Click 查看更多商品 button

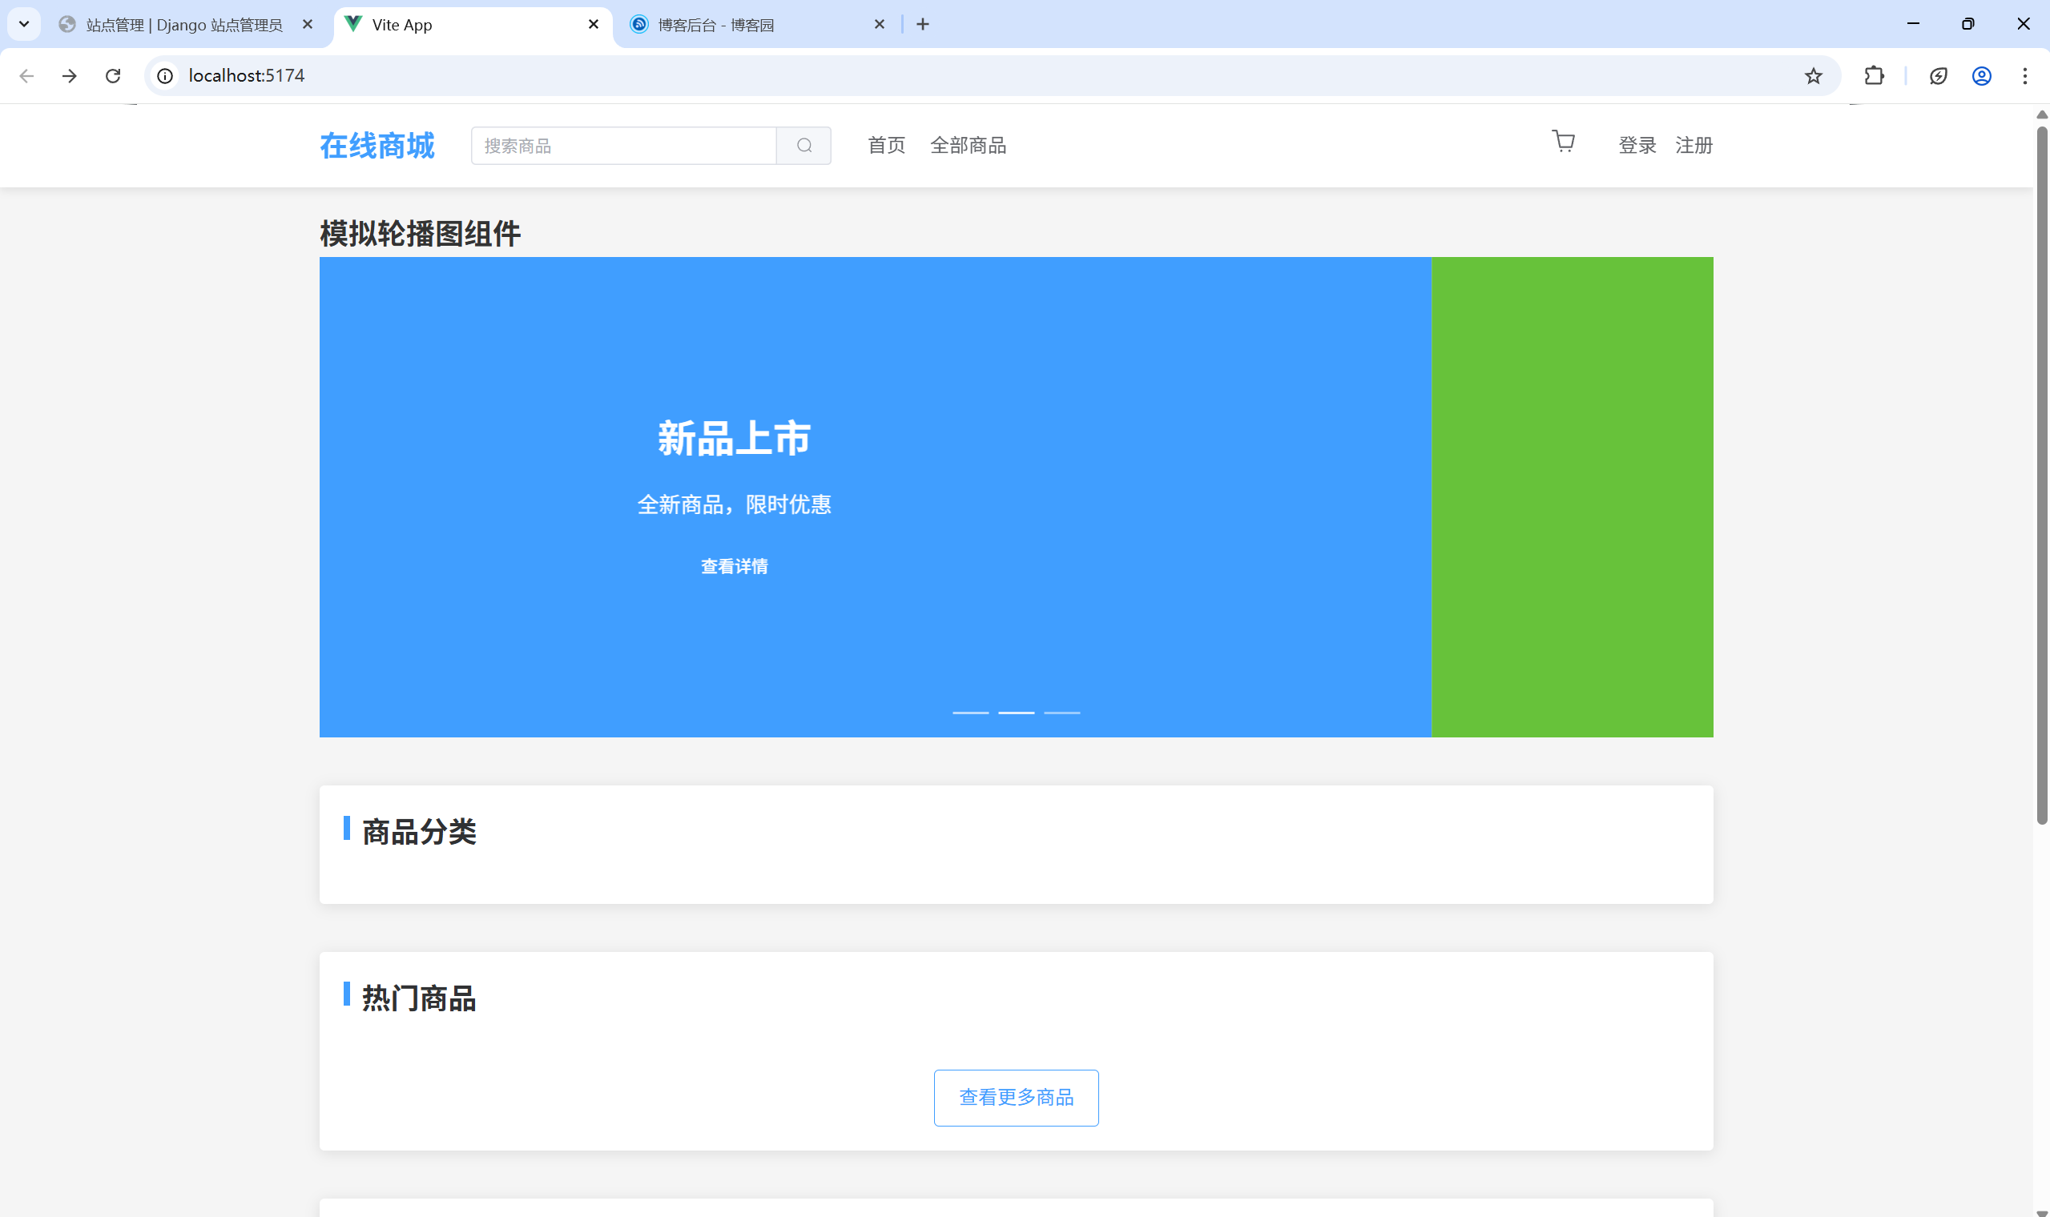(x=1016, y=1097)
